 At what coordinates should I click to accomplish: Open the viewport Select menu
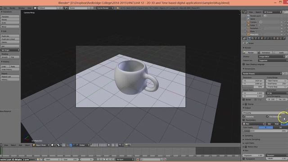(x=13, y=145)
